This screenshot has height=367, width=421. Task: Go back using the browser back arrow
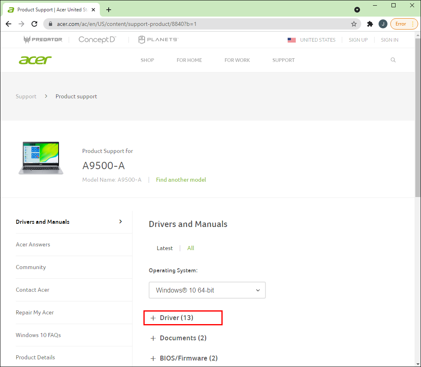point(8,24)
